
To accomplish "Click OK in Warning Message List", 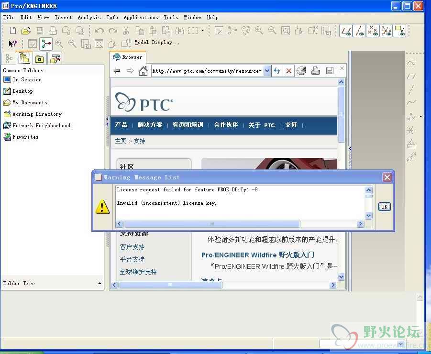I will click(x=384, y=207).
